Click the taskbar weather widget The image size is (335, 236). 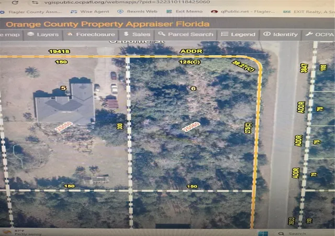pyautogui.click(x=21, y=232)
